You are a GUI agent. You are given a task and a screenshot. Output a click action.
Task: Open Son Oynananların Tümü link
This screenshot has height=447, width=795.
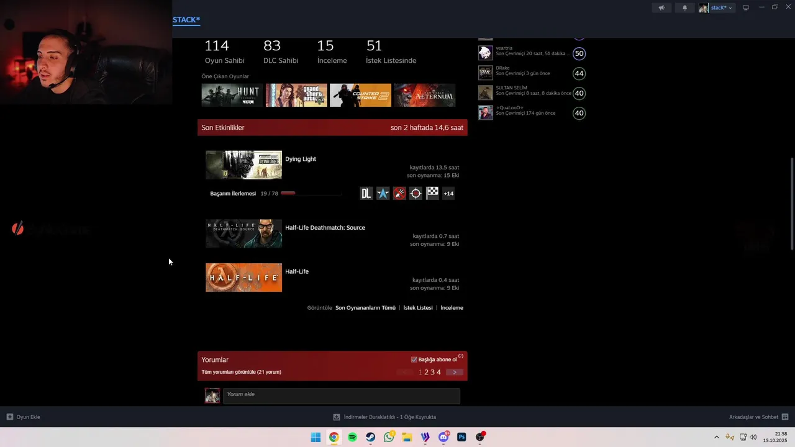tap(365, 308)
